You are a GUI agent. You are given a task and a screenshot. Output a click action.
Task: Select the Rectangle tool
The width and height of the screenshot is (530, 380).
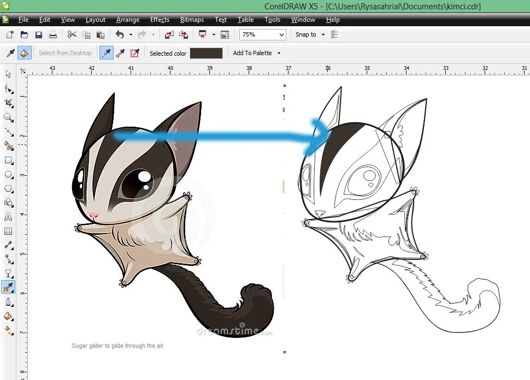[x=8, y=160]
